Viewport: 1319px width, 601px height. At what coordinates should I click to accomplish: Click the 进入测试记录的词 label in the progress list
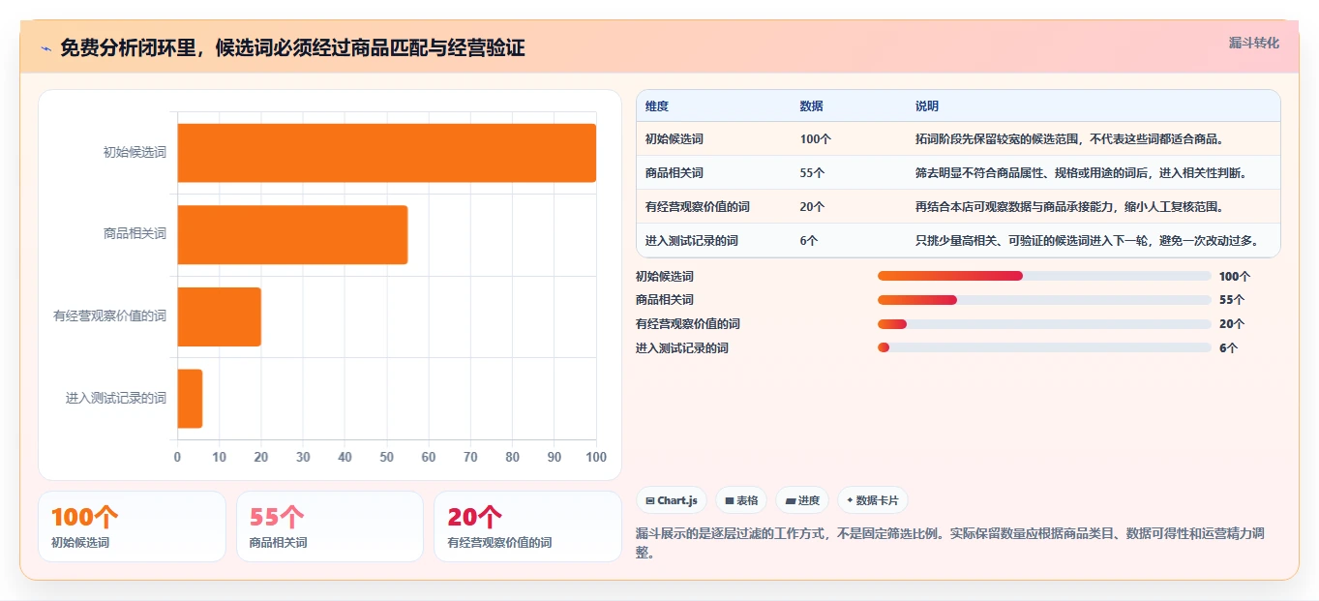pyautogui.click(x=682, y=348)
